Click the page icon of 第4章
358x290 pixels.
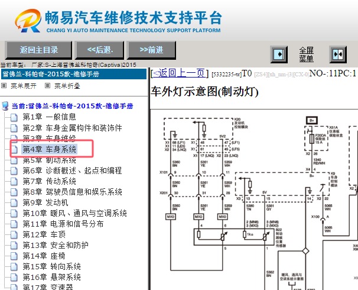pyautogui.click(x=14, y=150)
